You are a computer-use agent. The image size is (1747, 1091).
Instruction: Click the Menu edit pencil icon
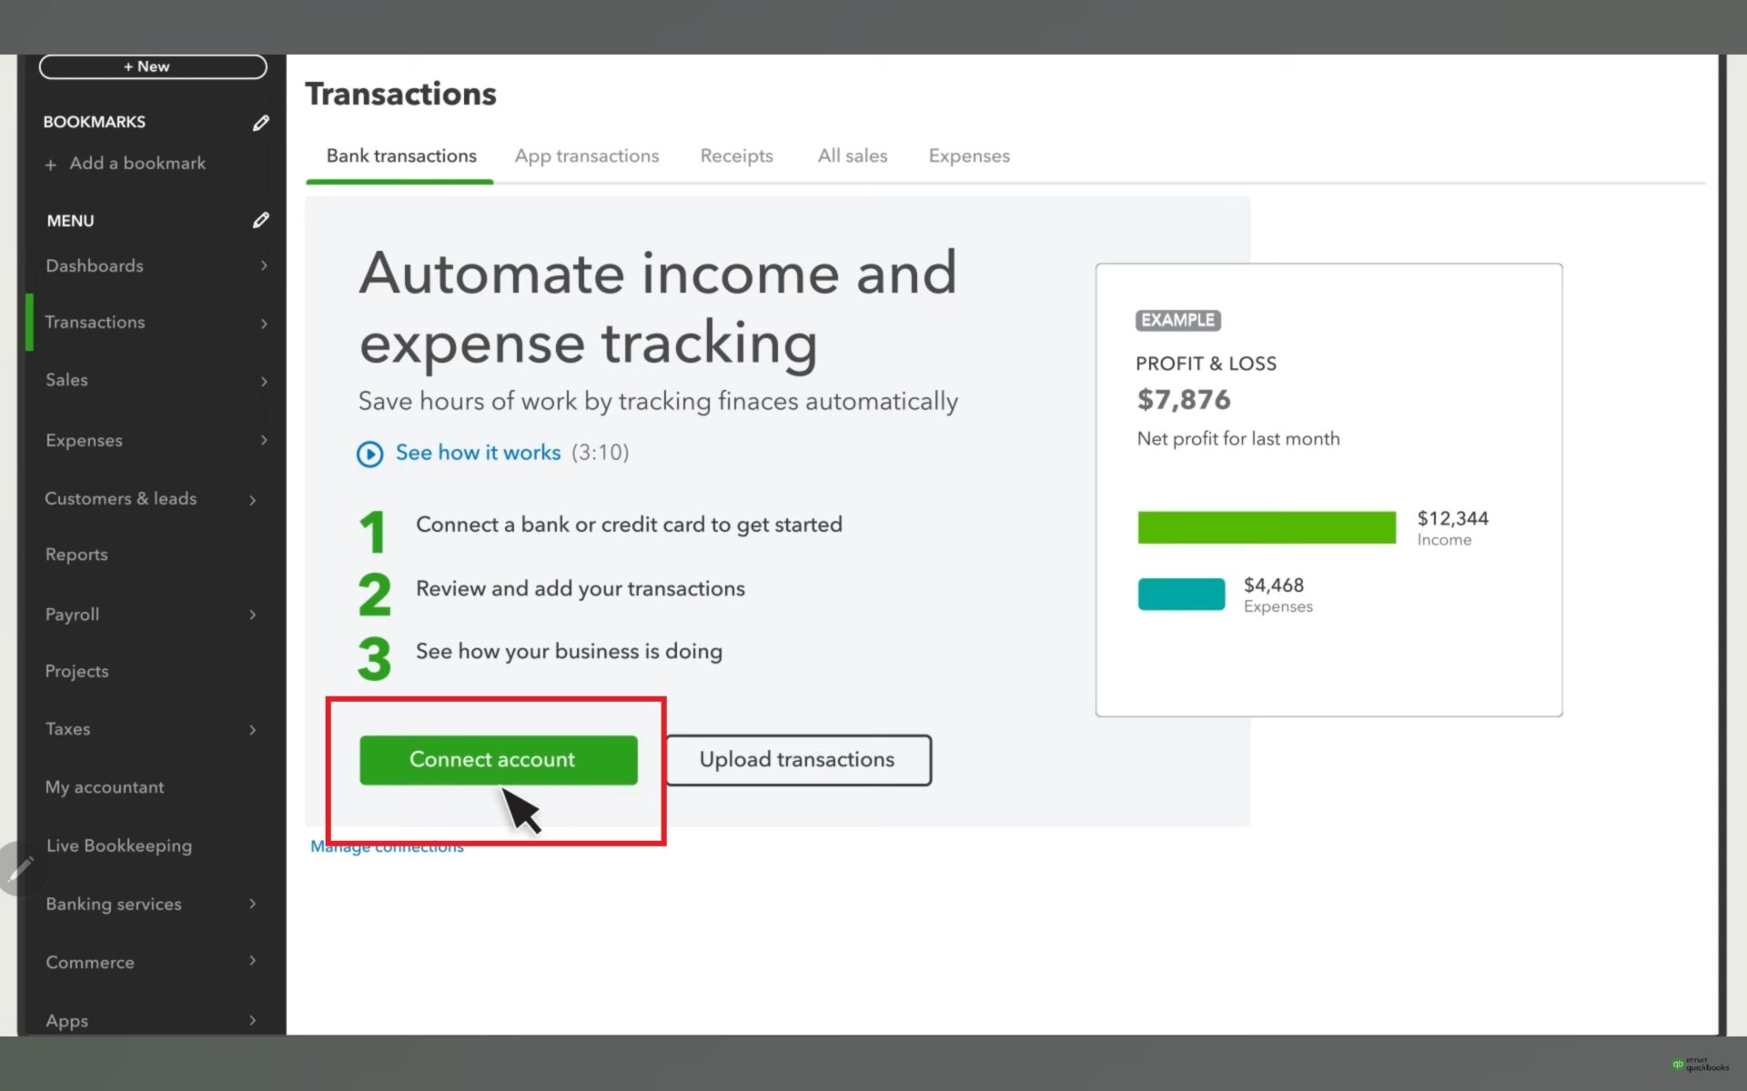click(260, 220)
